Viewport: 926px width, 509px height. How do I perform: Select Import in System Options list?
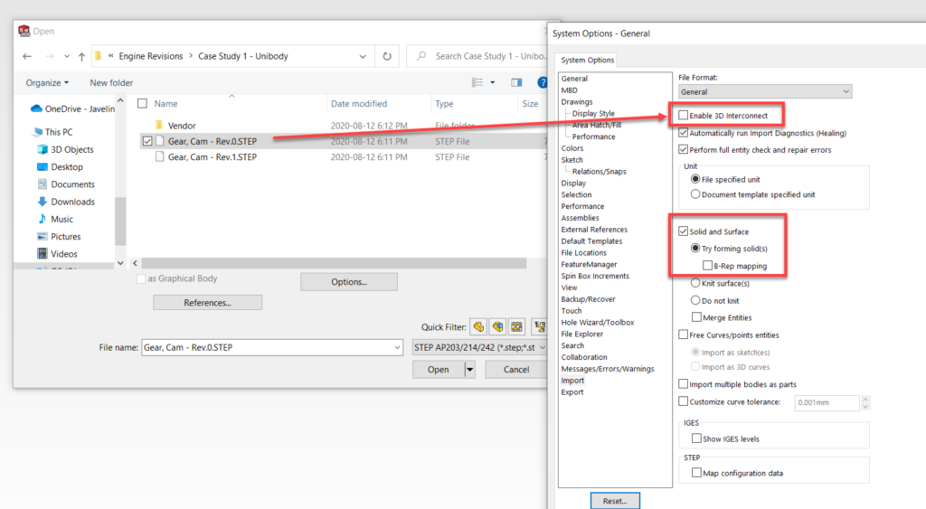click(x=572, y=381)
